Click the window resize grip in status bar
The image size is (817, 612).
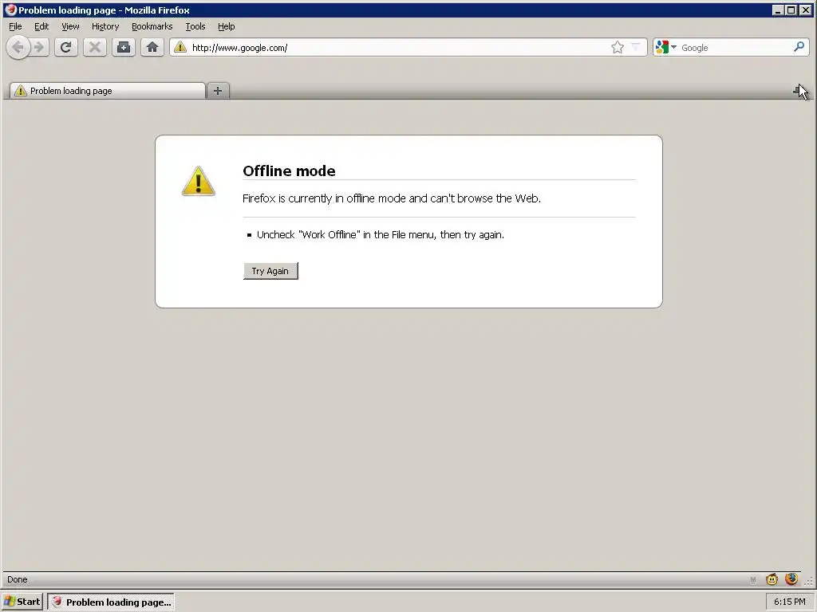[x=809, y=582]
